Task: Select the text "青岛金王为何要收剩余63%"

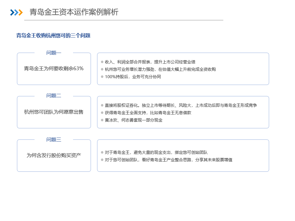Action: [x=54, y=68]
